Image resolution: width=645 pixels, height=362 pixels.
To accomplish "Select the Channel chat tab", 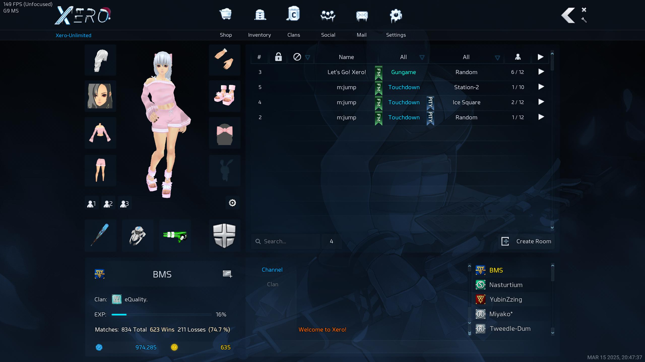I will [x=272, y=270].
